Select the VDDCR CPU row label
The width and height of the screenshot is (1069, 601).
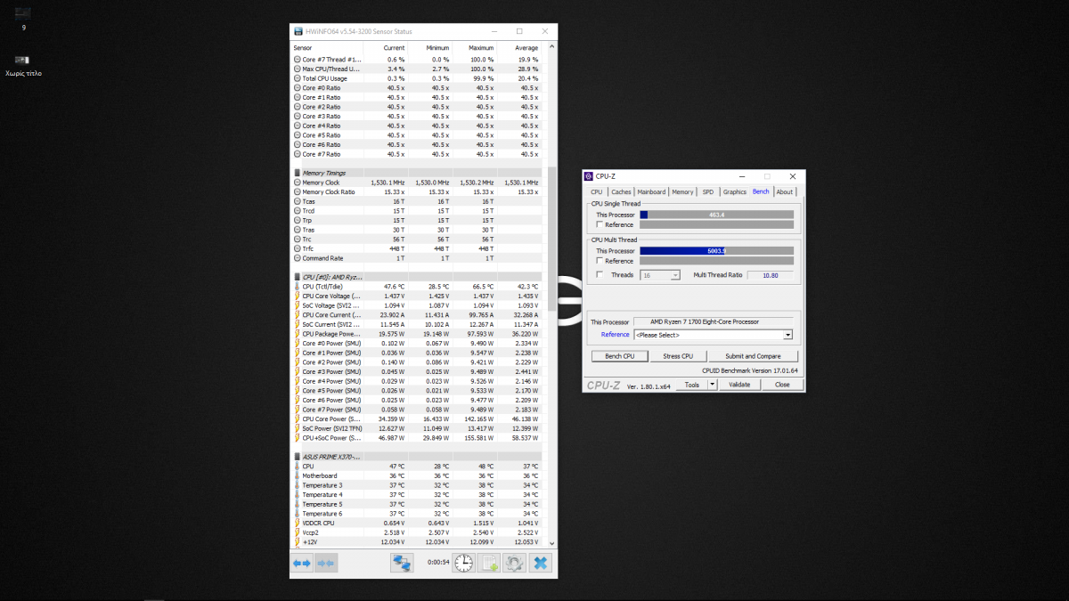[320, 523]
